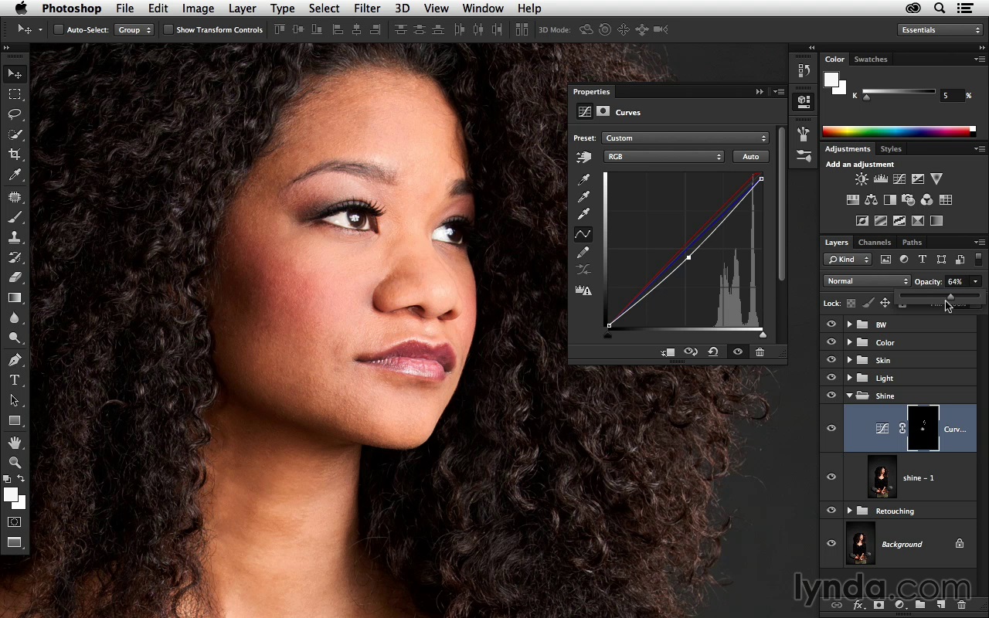
Task: Open the Layer menu
Action: click(x=242, y=8)
